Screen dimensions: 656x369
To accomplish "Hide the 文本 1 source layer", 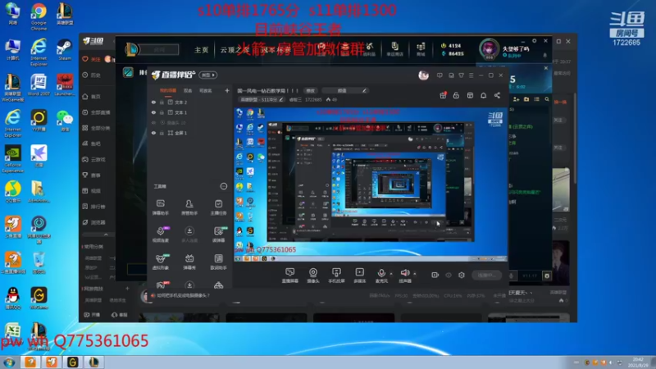I will point(153,112).
